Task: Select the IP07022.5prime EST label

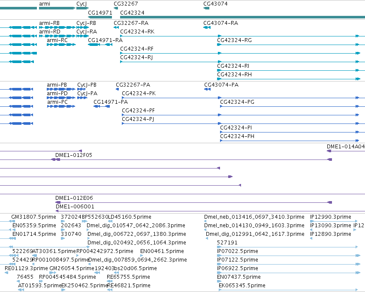Action: [238, 252]
